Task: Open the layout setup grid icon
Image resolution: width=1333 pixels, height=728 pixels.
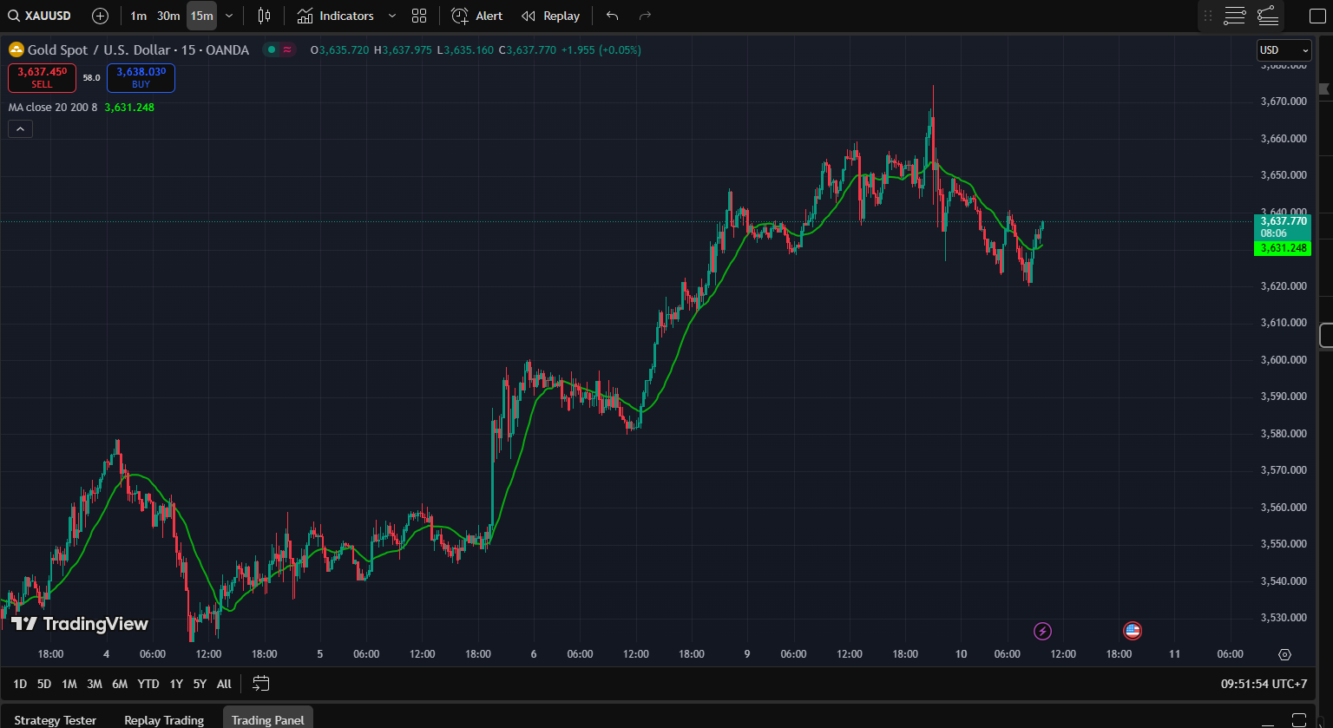Action: tap(419, 16)
